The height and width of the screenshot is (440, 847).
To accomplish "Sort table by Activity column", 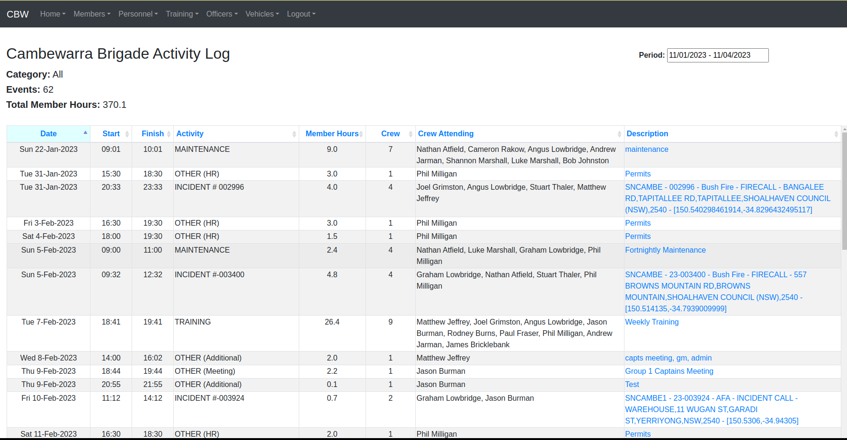I will (236, 134).
